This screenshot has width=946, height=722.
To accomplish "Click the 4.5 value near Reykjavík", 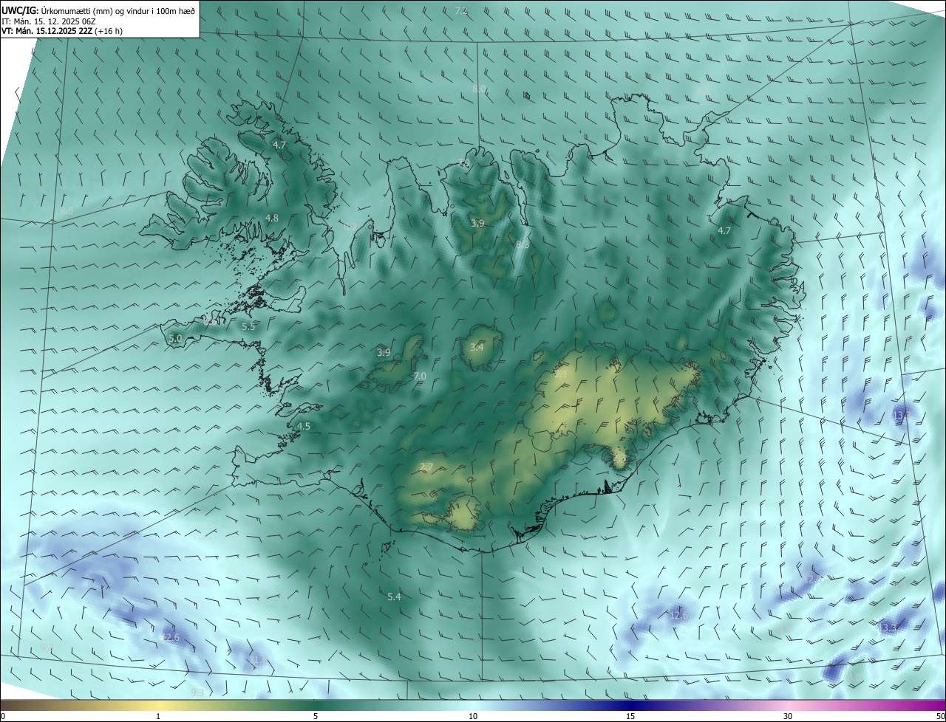I will [x=304, y=426].
